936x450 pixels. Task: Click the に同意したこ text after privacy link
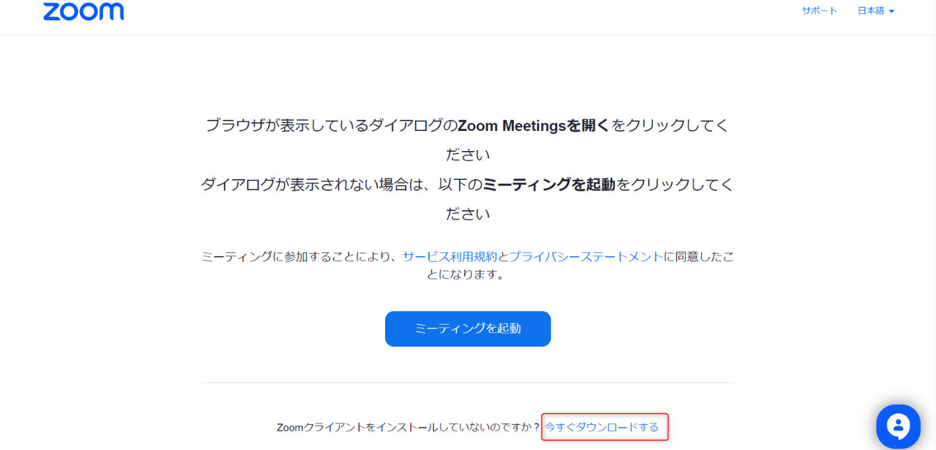699,256
